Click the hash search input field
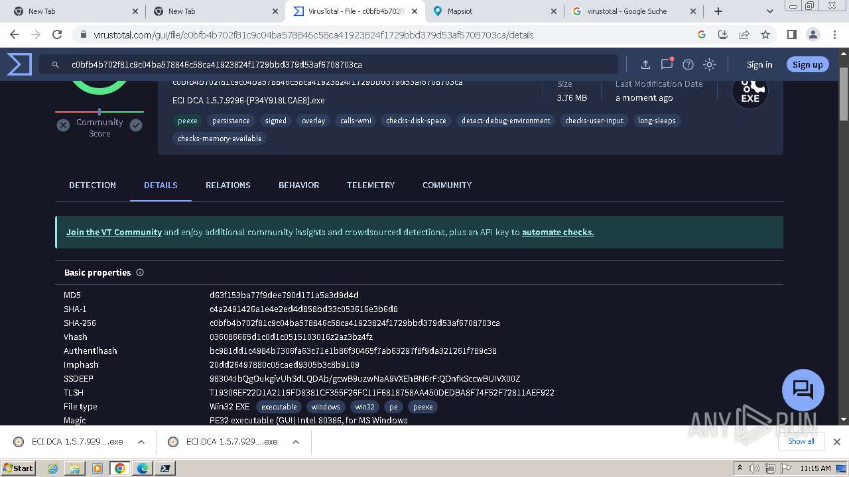The image size is (849, 477). click(x=328, y=64)
